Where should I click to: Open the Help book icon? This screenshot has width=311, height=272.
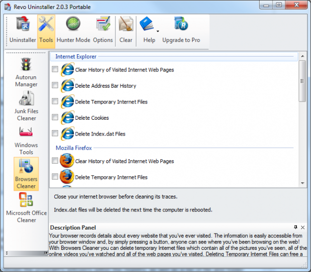coord(147,23)
